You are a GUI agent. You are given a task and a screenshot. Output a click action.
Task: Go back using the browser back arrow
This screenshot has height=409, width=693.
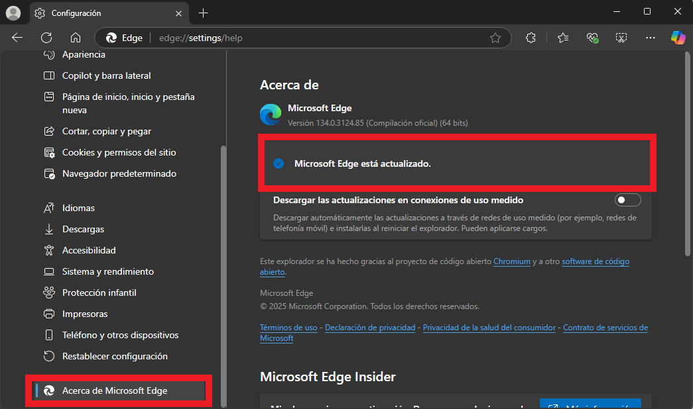[17, 38]
